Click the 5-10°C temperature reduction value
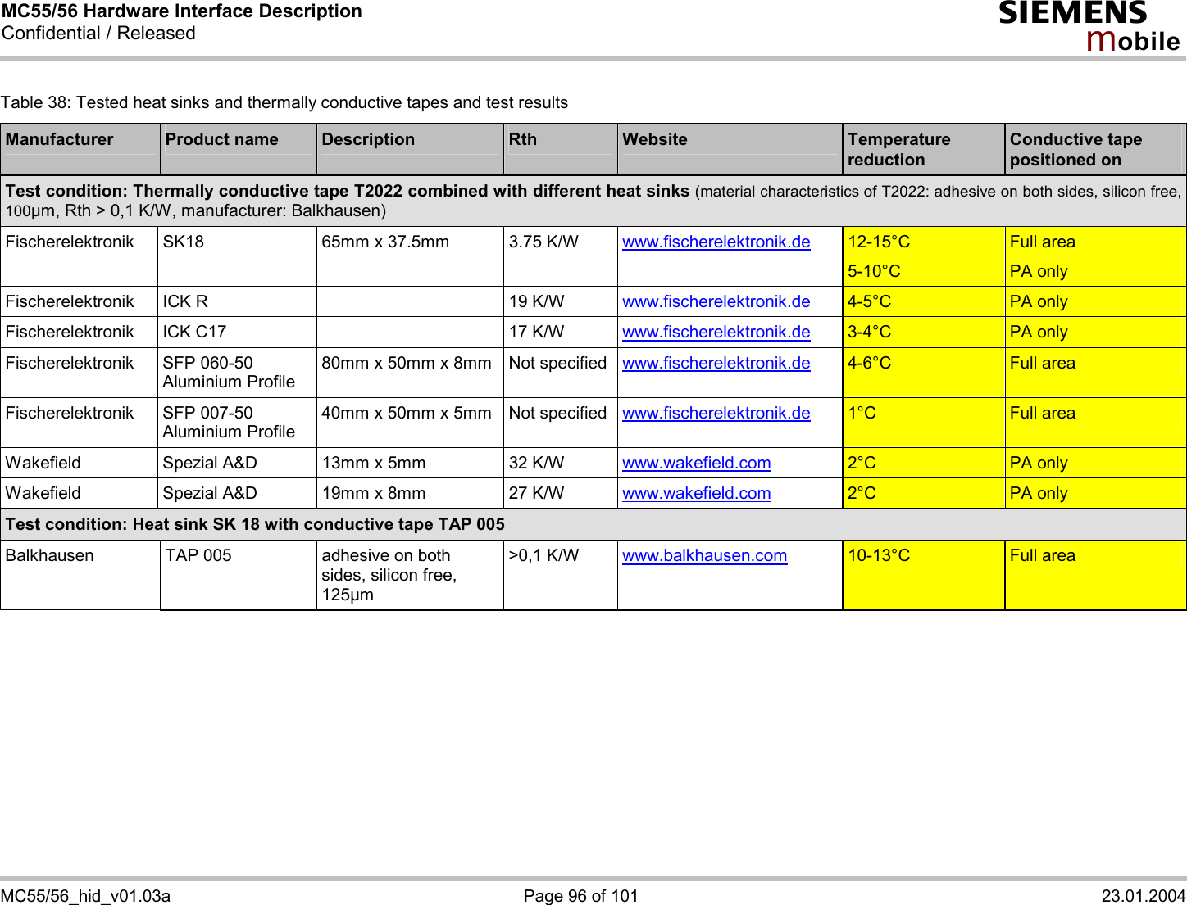The height and width of the screenshot is (905, 1187). tap(874, 271)
